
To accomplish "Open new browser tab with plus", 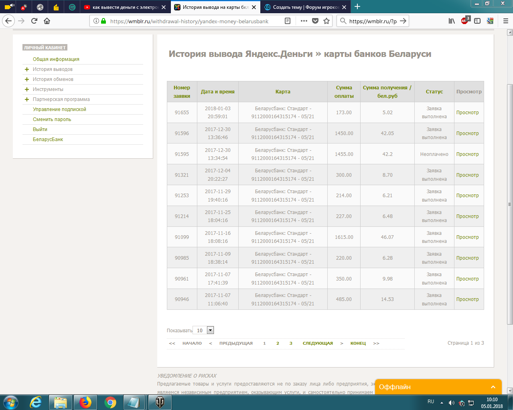I will pyautogui.click(x=357, y=7).
